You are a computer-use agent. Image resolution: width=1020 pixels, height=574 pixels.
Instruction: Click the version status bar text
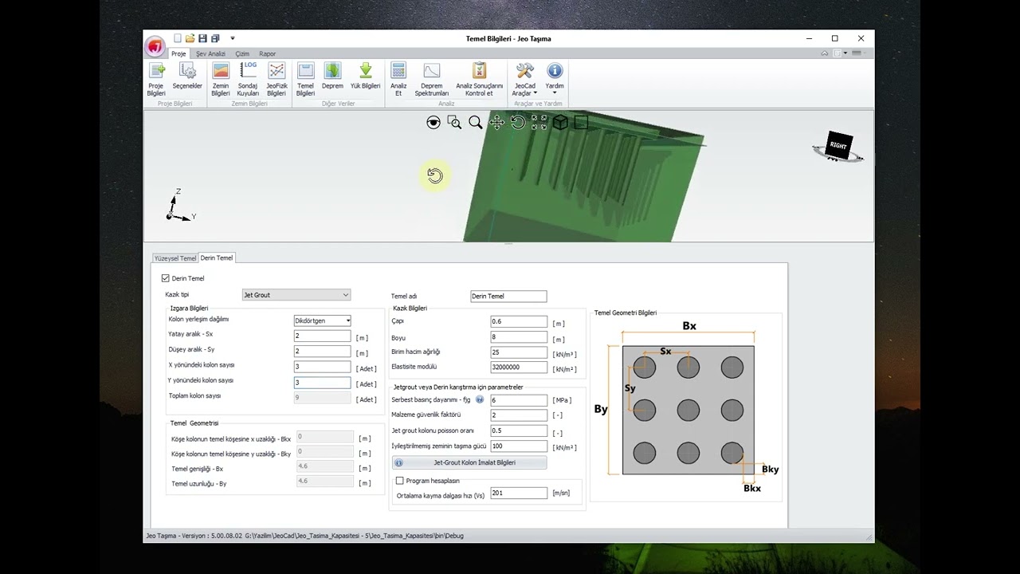(x=304, y=536)
